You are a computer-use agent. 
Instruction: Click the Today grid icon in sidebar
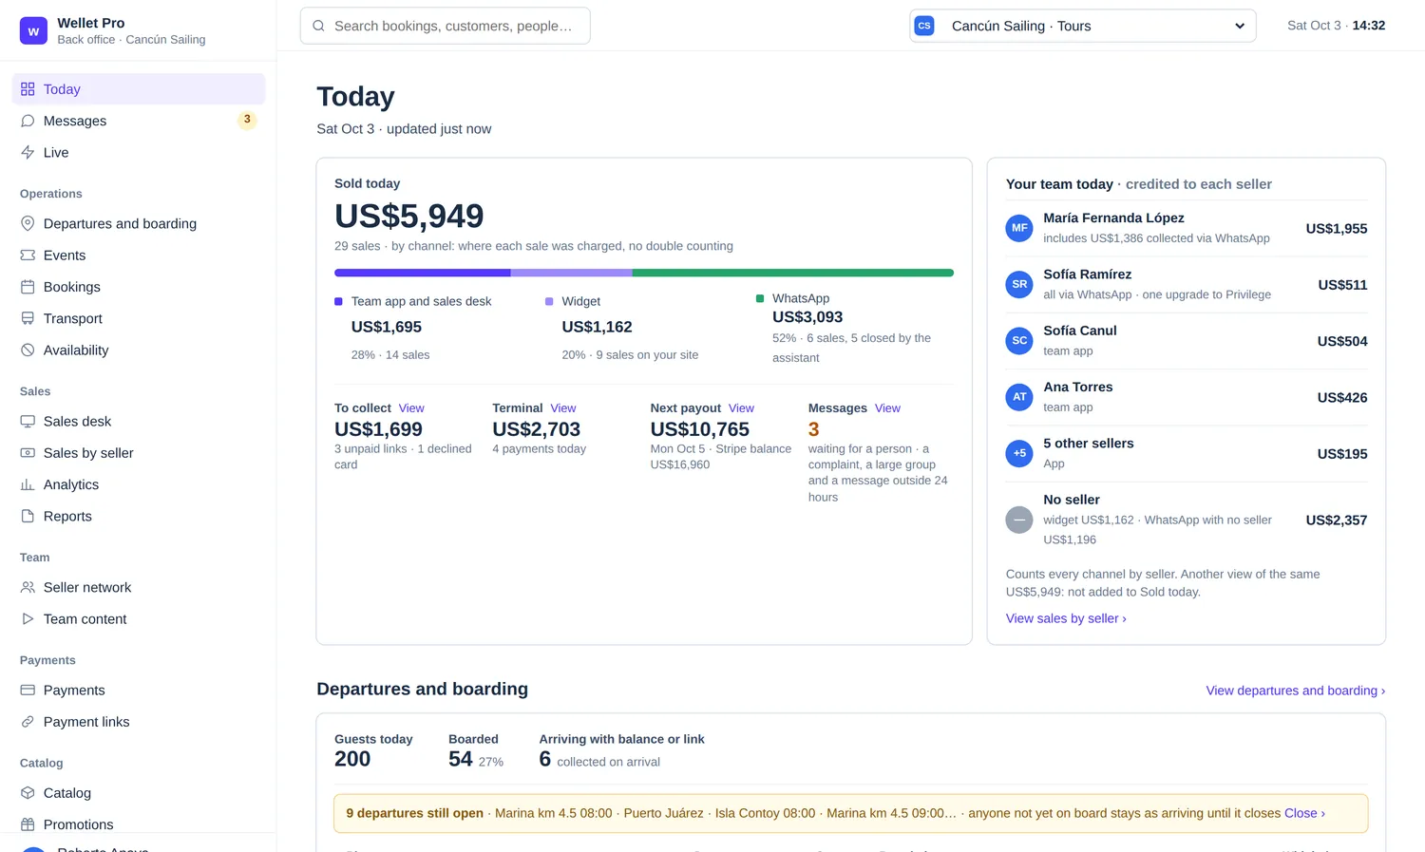28,89
